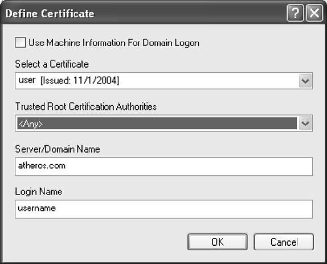
Task: Dismiss the dialog using Cancel
Action: click(284, 242)
